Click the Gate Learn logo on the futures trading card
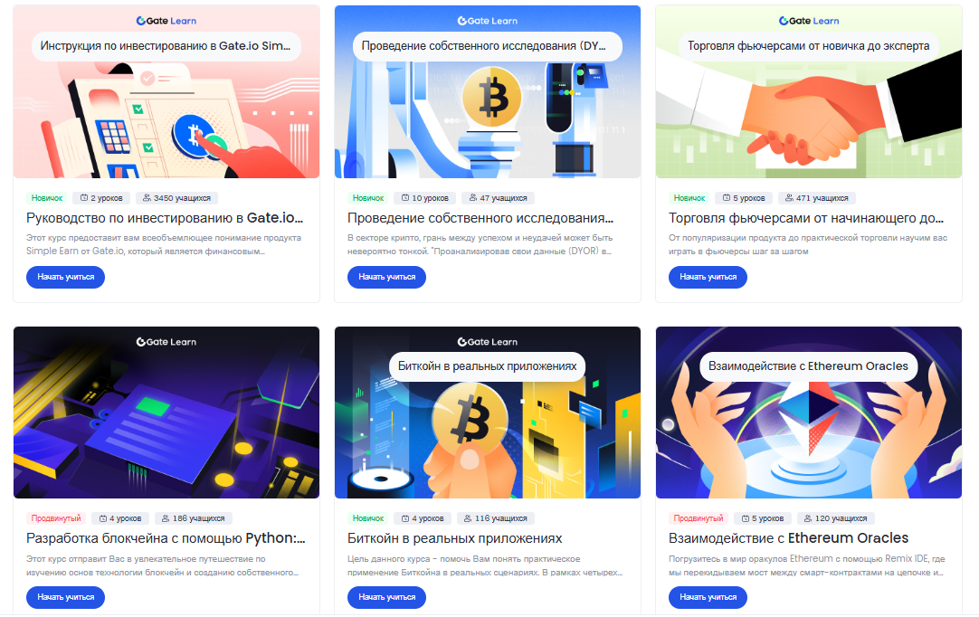 point(809,21)
